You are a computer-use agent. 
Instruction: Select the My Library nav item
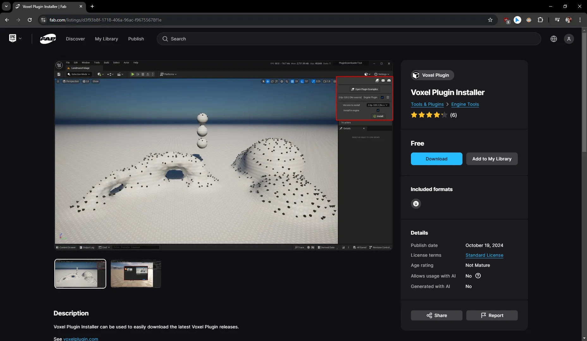106,39
